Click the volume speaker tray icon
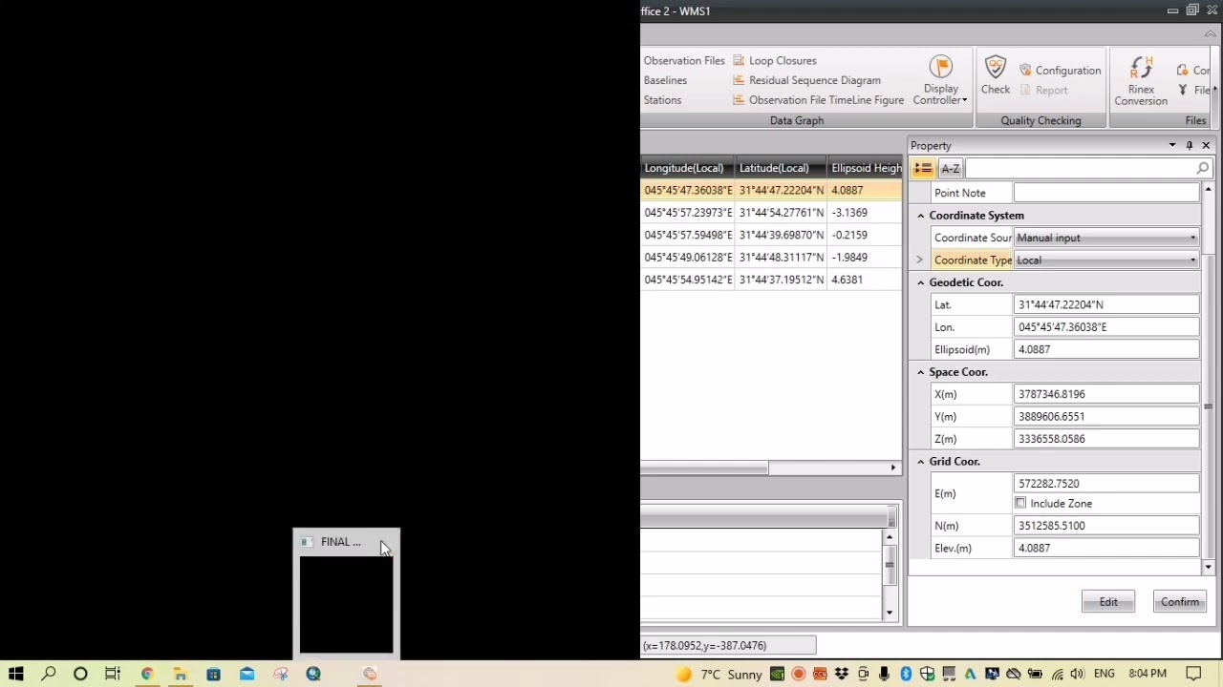The width and height of the screenshot is (1223, 687). pos(1077,674)
